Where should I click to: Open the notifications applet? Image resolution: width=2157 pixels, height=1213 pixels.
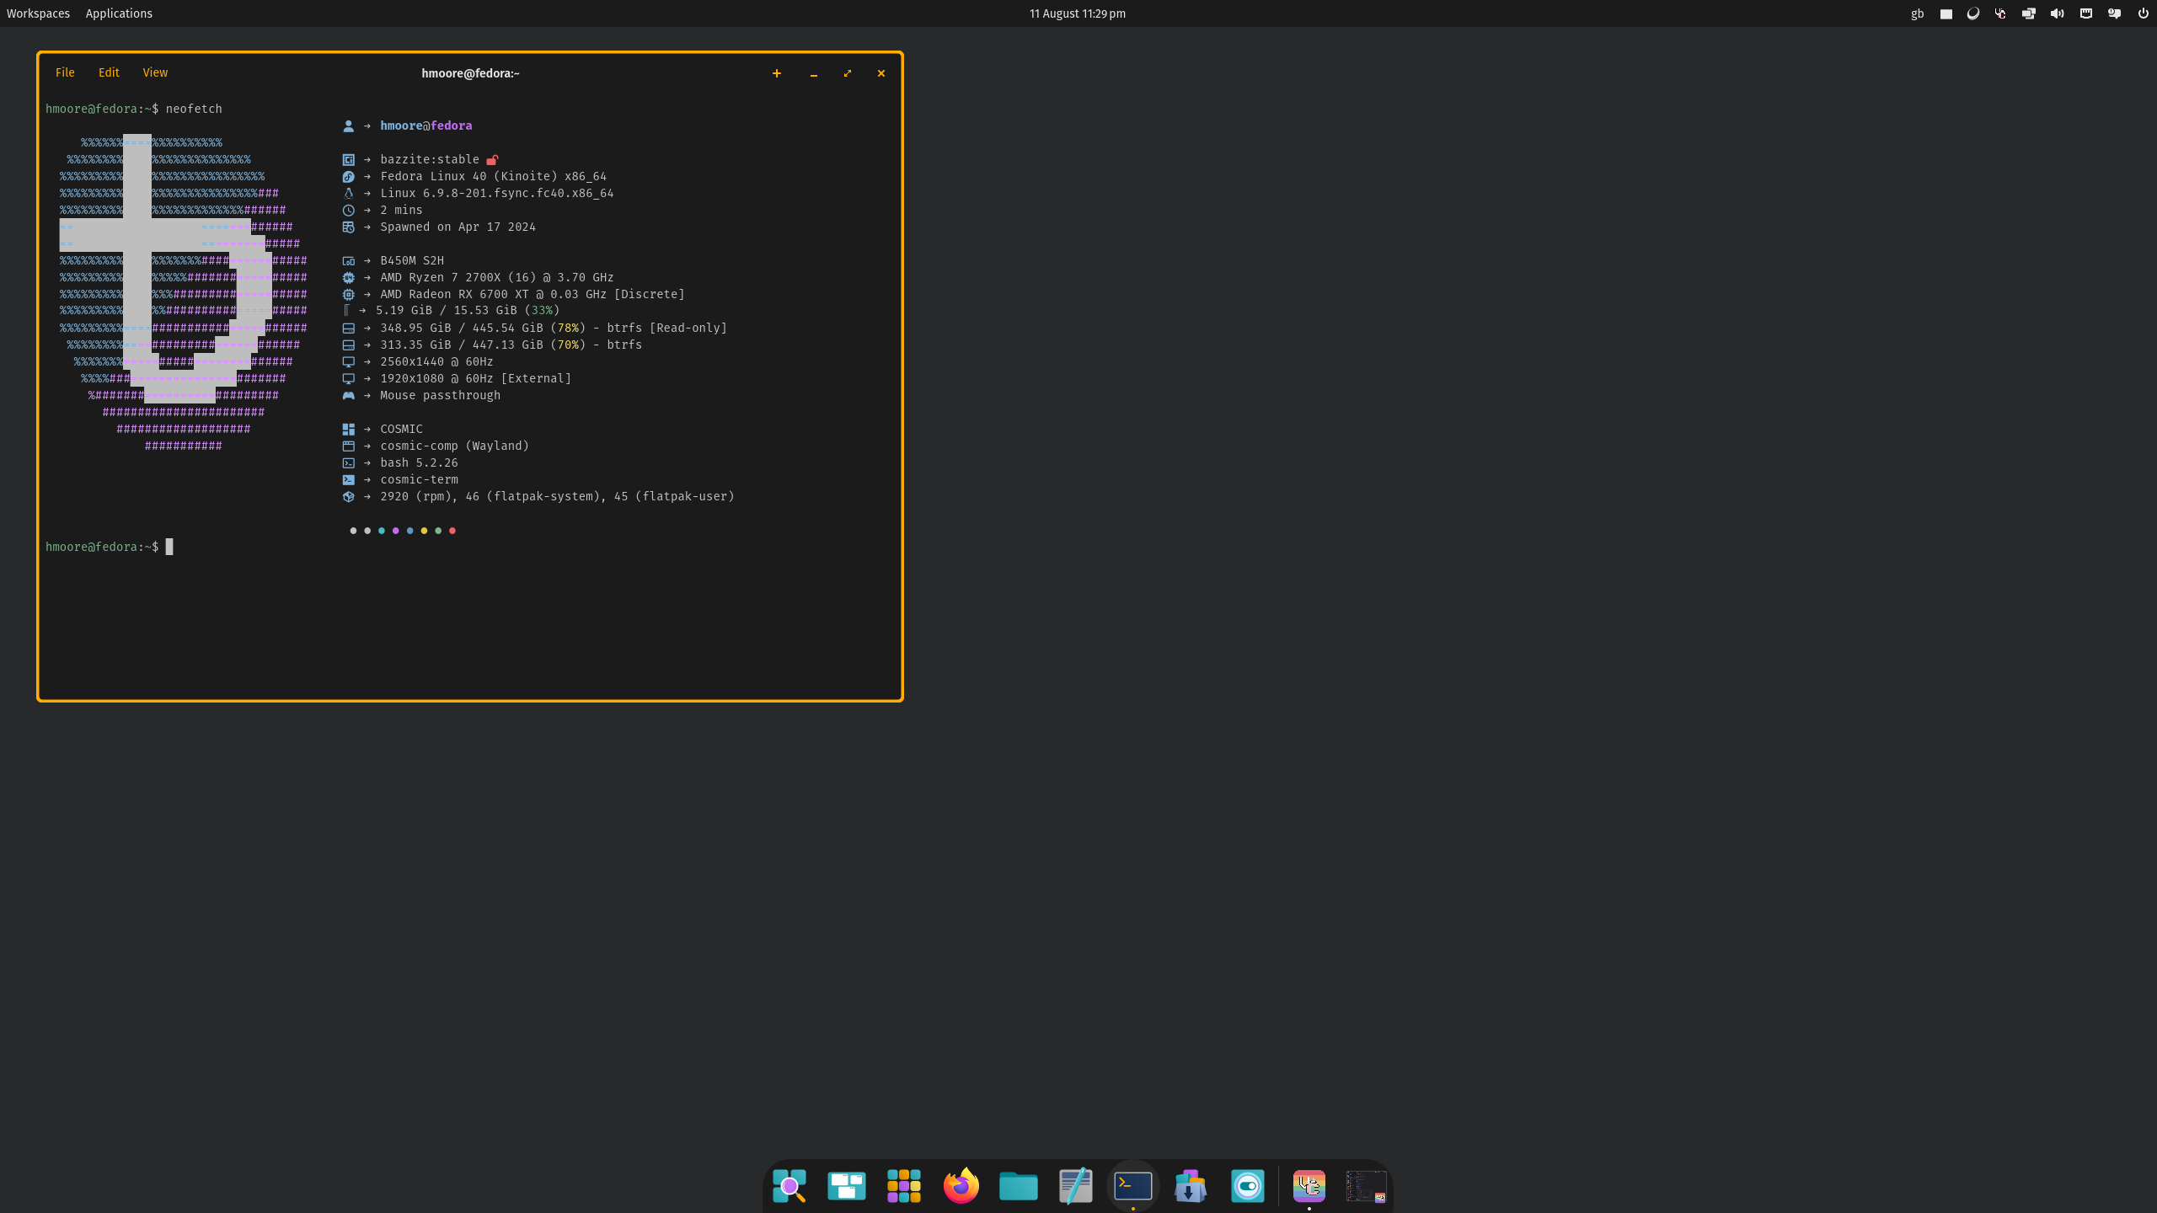pos(2114,13)
